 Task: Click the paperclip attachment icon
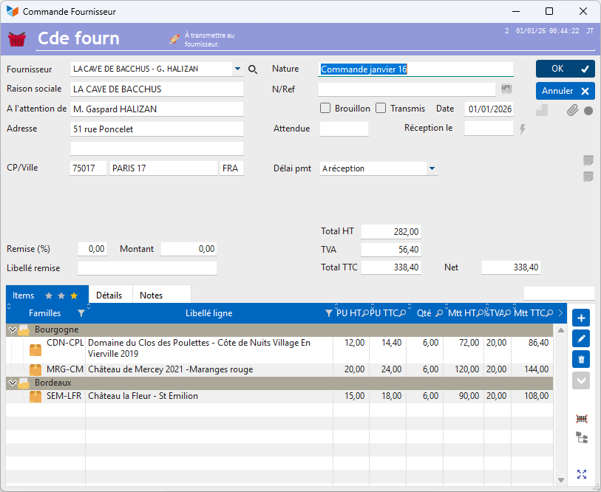coord(572,111)
